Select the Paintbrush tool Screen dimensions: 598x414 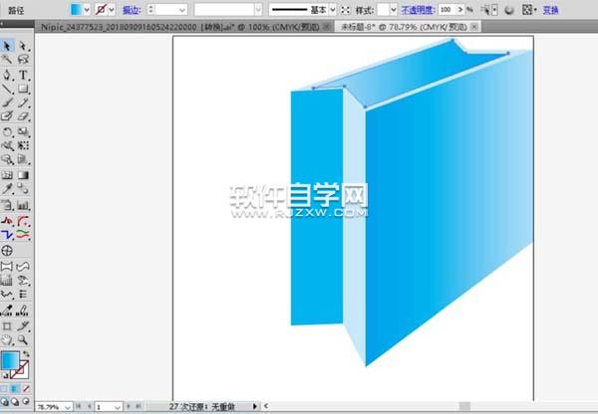[x=7, y=103]
